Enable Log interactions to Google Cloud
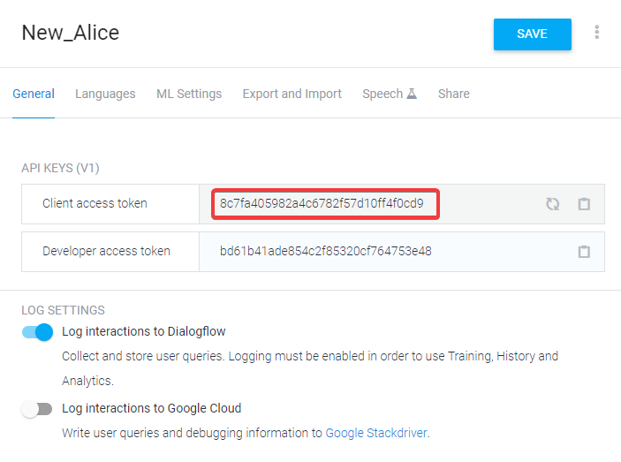The width and height of the screenshot is (621, 462). pos(37,409)
